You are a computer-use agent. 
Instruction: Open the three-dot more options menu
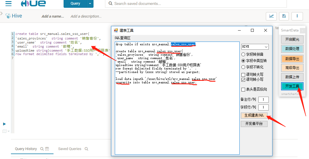(297, 16)
